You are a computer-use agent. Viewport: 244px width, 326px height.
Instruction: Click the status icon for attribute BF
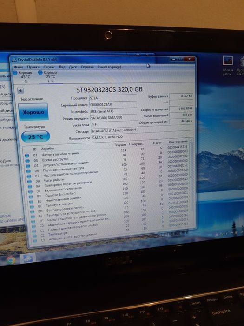click(x=33, y=221)
